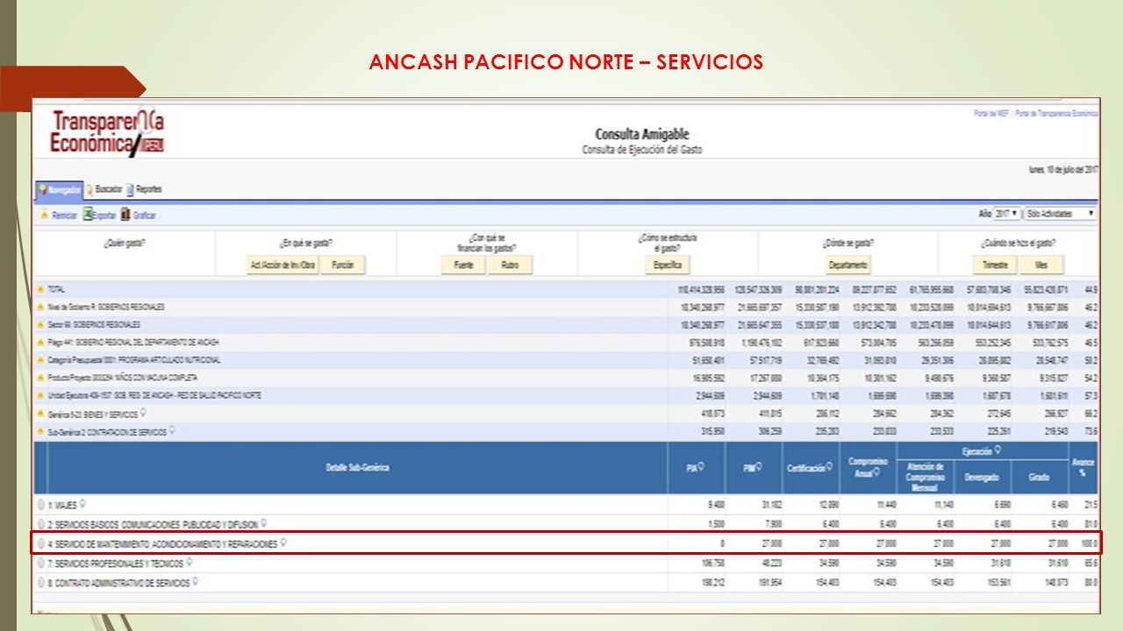The width and height of the screenshot is (1123, 631).
Task: Click the Graficar chart icon
Action: pos(125,214)
